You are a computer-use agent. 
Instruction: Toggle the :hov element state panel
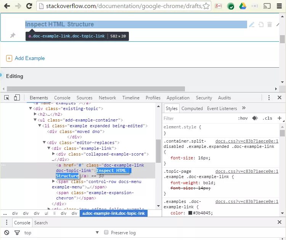[x=243, y=118]
